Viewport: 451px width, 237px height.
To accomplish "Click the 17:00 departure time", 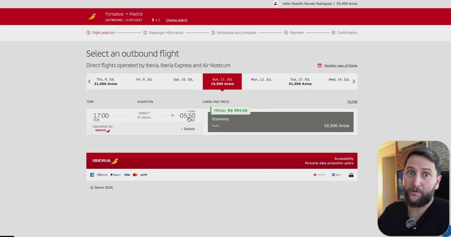I will click(101, 115).
